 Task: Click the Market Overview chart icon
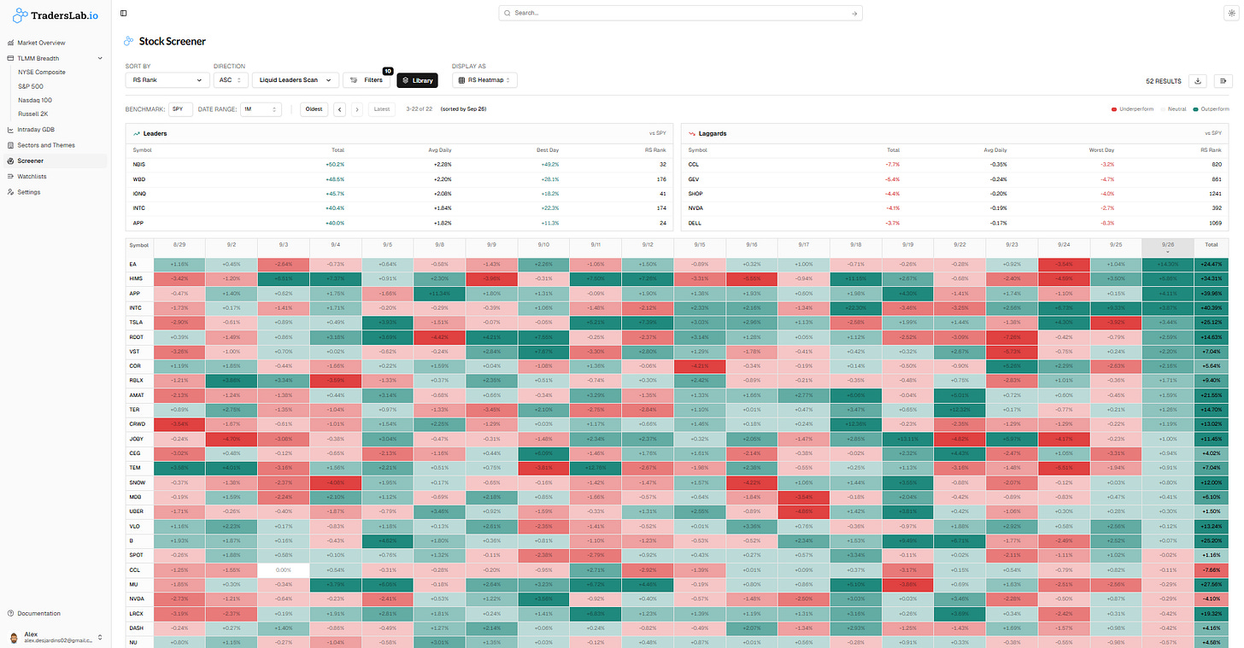click(x=10, y=43)
